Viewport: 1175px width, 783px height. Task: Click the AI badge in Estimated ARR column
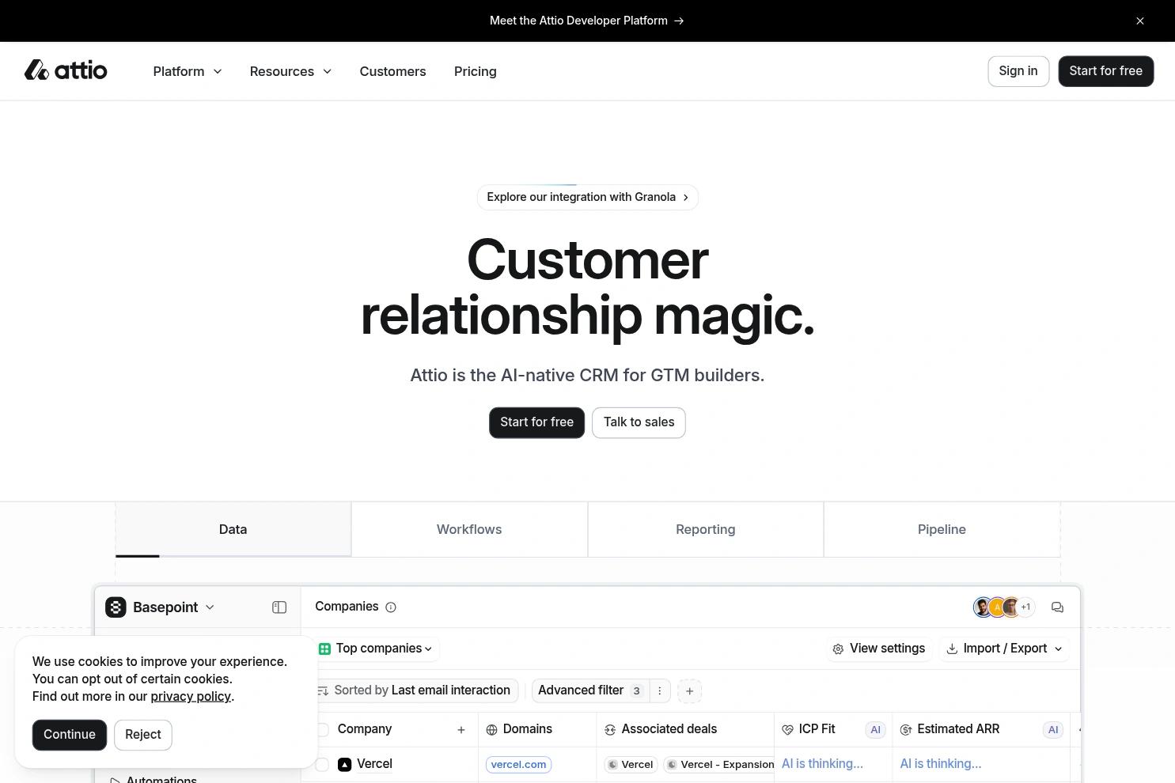click(1053, 730)
